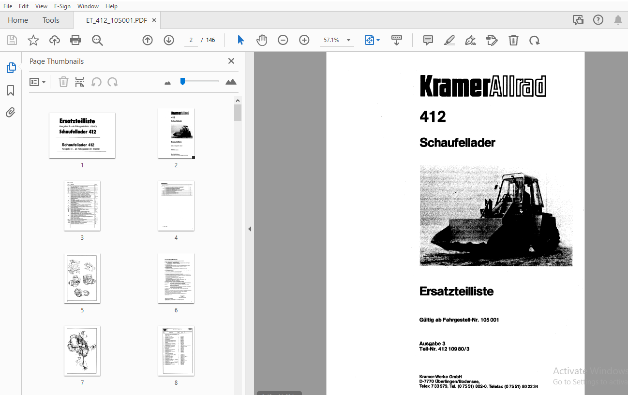This screenshot has width=628, height=395.
Task: Enlarge thumbnail size large mountains icon
Action: (x=231, y=82)
